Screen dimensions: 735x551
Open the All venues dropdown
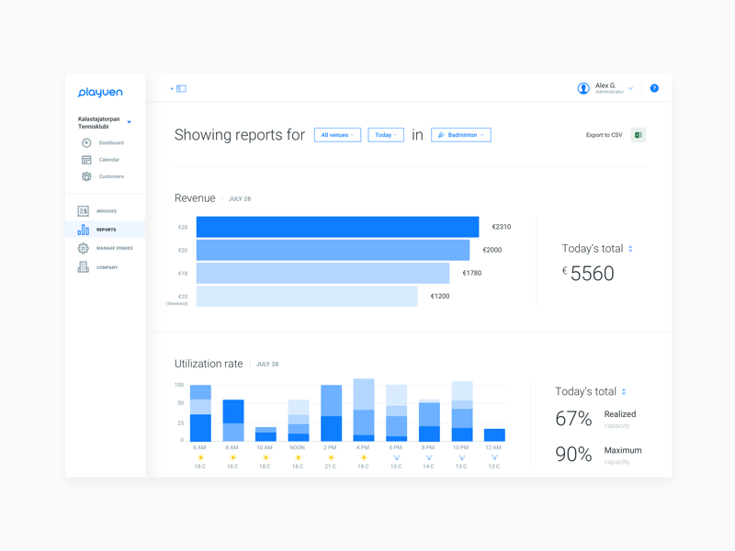coord(337,135)
